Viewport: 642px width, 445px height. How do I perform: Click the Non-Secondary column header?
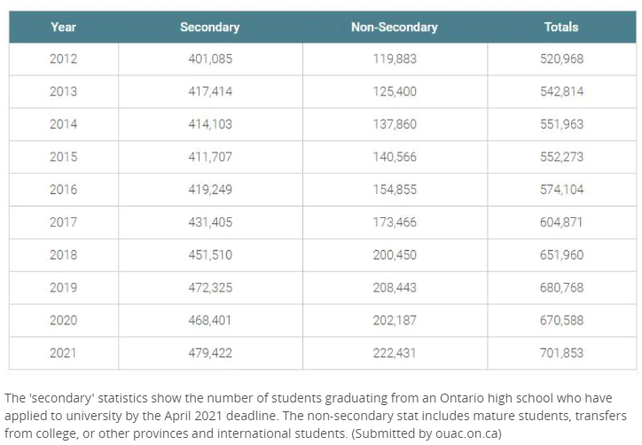click(395, 27)
